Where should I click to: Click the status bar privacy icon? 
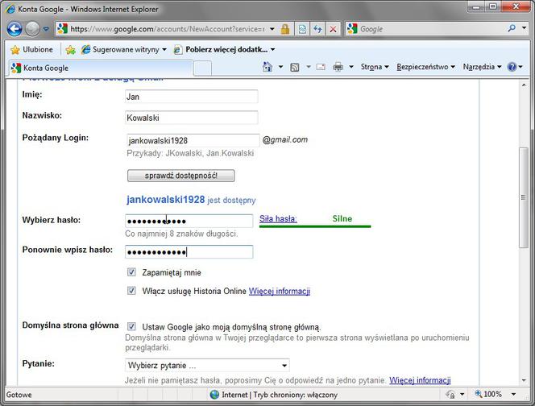[450, 395]
